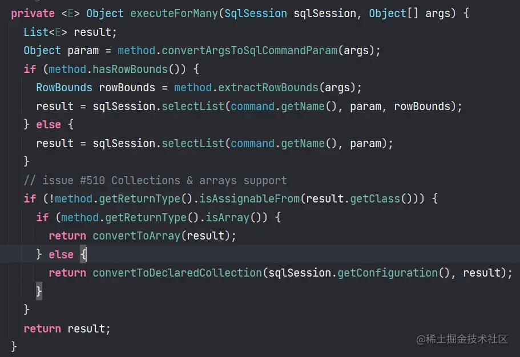Click the highlighted closing brace below convertToDeclaredCollection
This screenshot has width=520, height=357.
[39, 291]
